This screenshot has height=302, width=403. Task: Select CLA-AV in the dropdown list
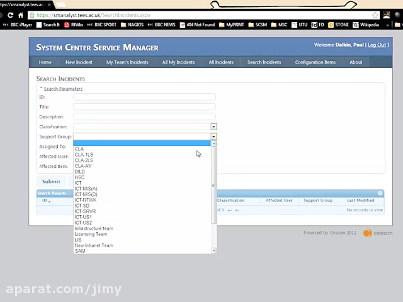pyautogui.click(x=83, y=166)
